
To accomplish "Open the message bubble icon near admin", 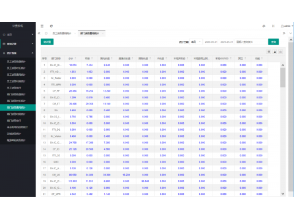I will point(264,26).
